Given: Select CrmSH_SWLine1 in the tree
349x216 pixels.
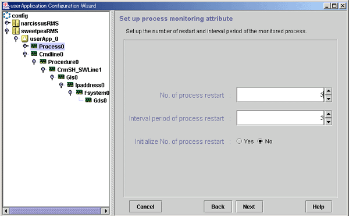Looking at the screenshot, I should (79, 70).
